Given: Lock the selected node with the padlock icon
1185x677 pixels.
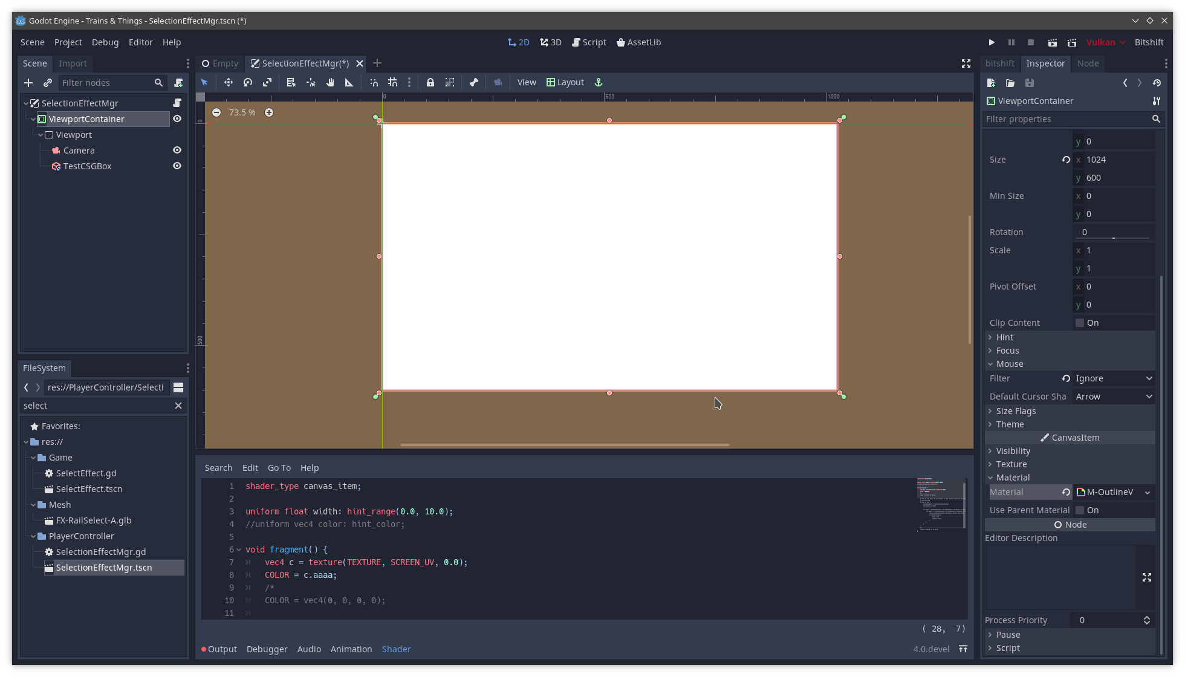Looking at the screenshot, I should click(430, 82).
